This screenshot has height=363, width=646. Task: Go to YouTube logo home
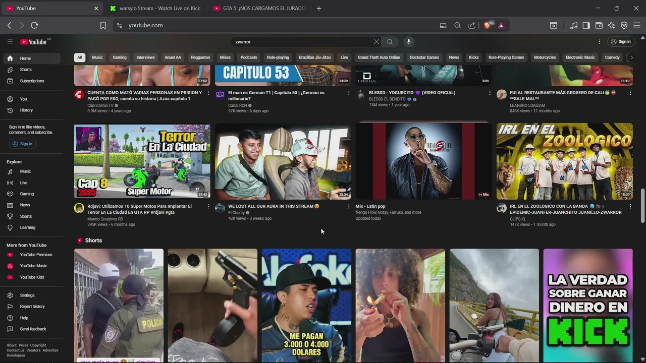(x=33, y=42)
